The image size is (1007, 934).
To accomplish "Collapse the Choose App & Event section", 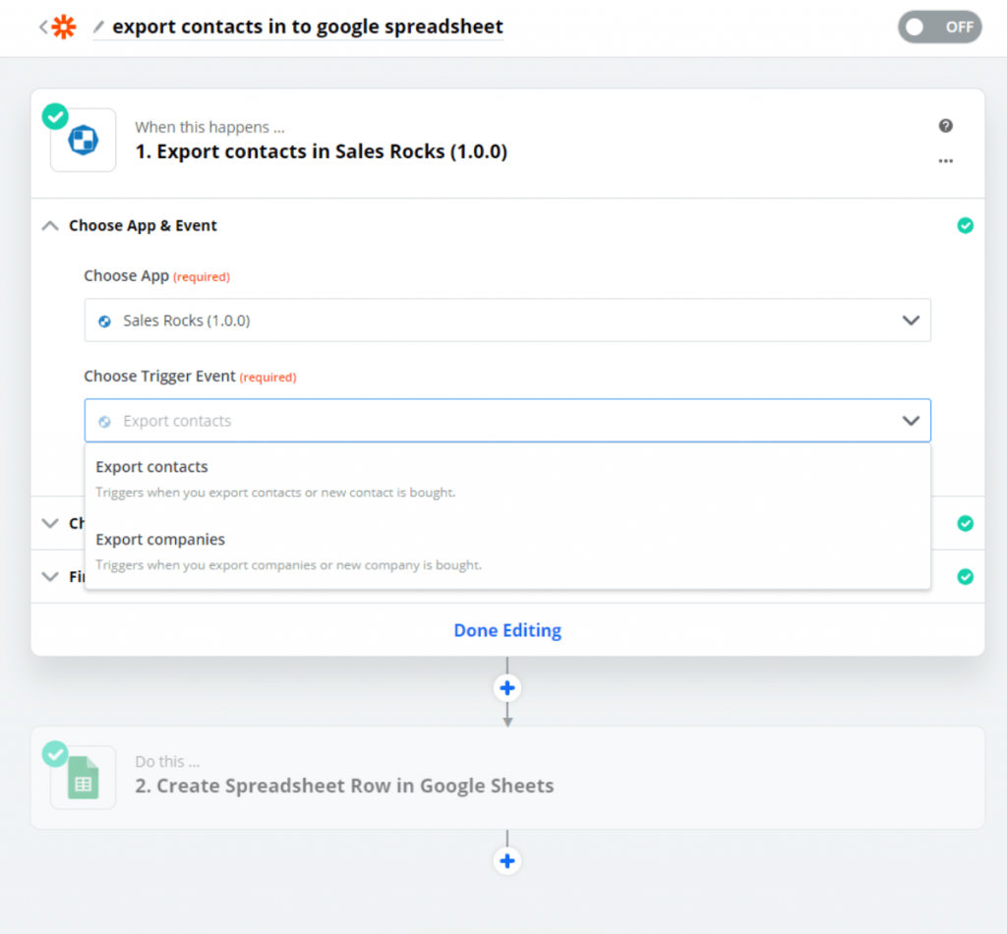I will pyautogui.click(x=49, y=225).
